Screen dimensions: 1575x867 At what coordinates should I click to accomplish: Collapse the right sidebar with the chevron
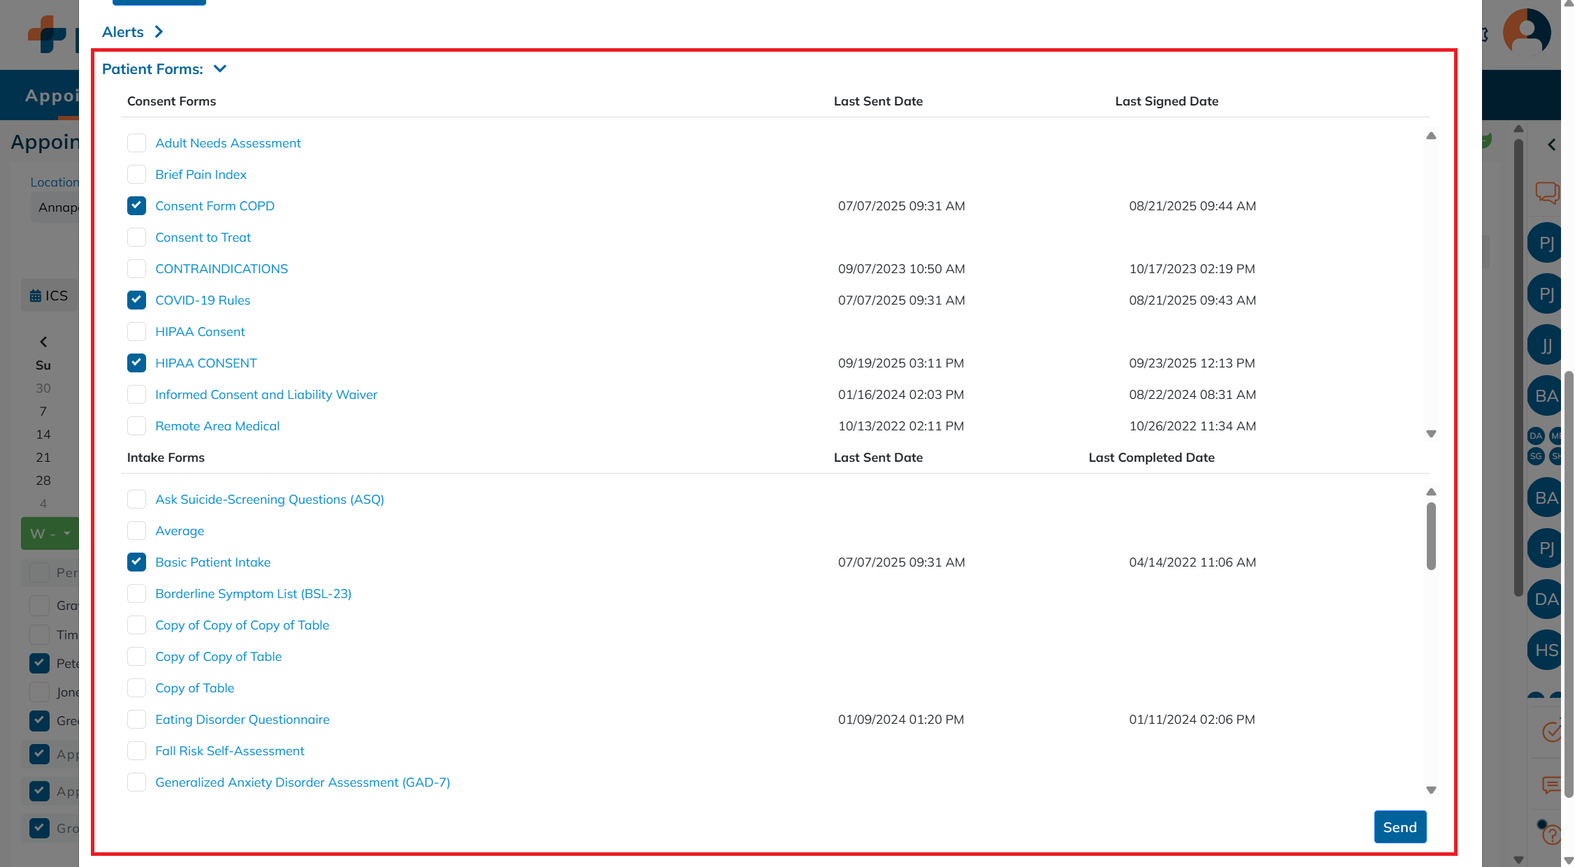[x=1552, y=145]
